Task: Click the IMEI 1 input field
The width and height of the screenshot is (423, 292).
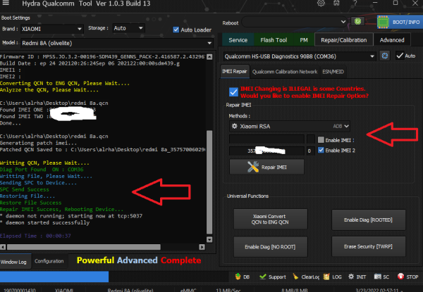Action: point(266,139)
